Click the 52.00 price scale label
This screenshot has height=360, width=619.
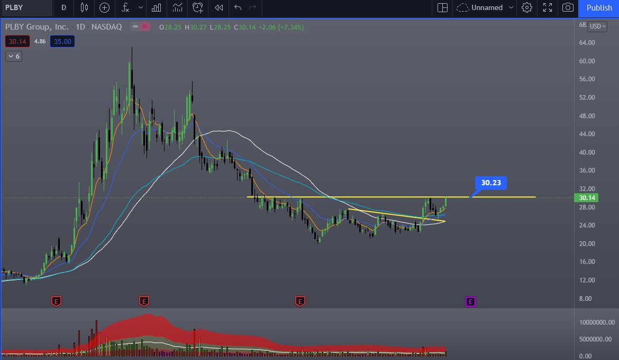click(587, 98)
